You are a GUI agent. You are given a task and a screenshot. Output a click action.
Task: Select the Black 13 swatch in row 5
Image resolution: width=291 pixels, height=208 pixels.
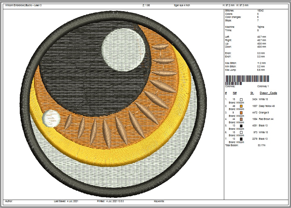[x=241, y=126]
